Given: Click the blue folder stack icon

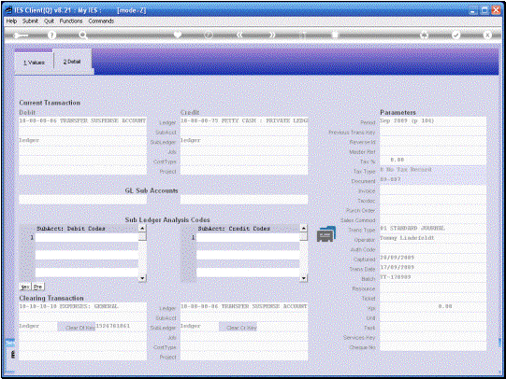Looking at the screenshot, I should [326, 233].
